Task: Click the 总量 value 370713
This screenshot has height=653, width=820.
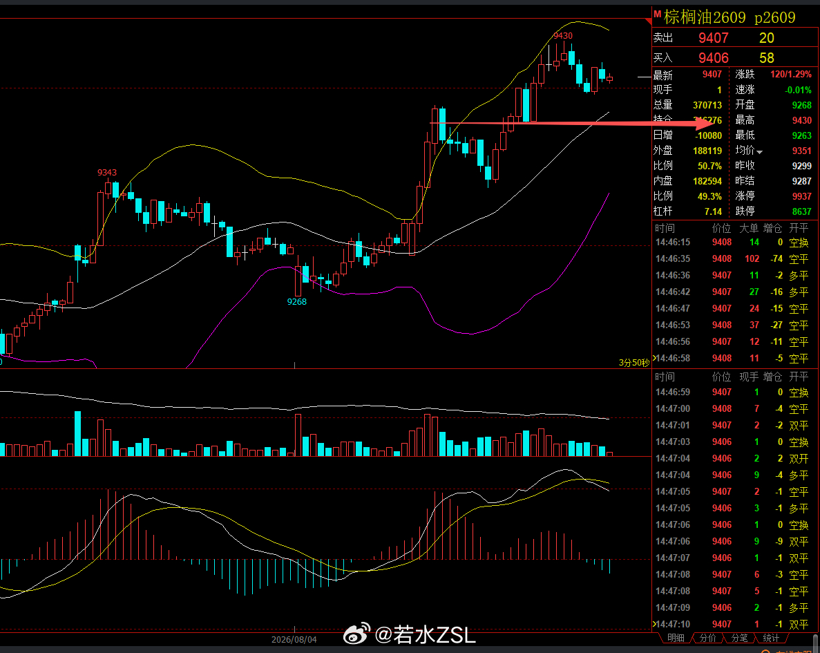Action: click(707, 105)
